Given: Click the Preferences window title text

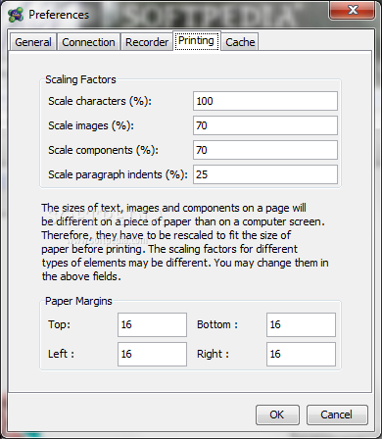Looking at the screenshot, I should pyautogui.click(x=59, y=15).
